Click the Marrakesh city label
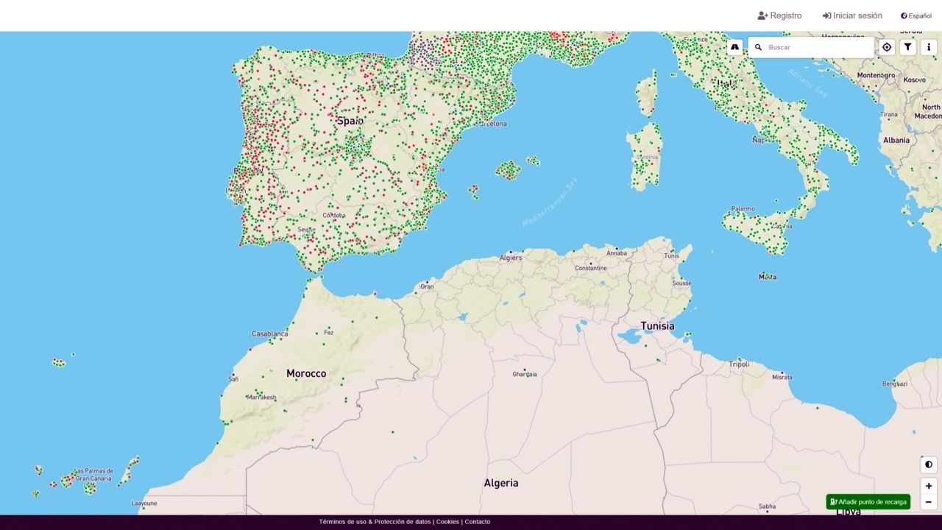The image size is (942, 530). tap(261, 397)
